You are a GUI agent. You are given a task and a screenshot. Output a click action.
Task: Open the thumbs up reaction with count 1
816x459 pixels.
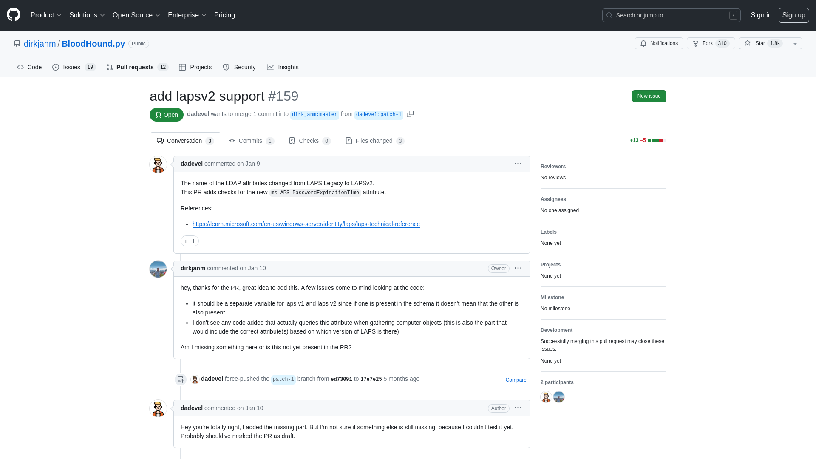click(190, 241)
